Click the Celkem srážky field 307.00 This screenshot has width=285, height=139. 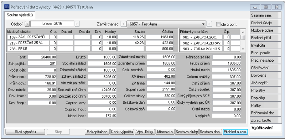tap(227, 77)
